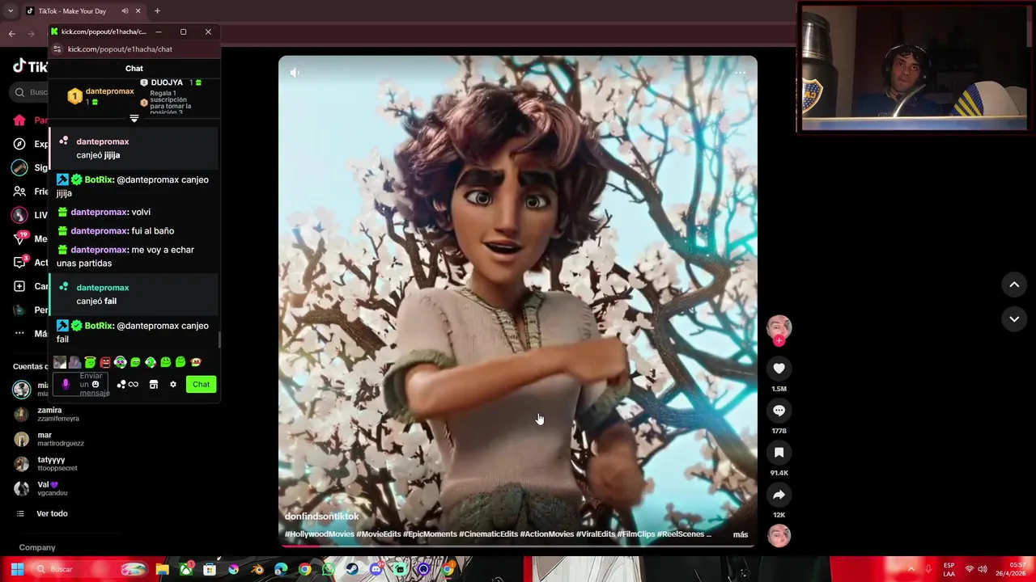The width and height of the screenshot is (1036, 582).
Task: Click the purple microphone icon in the chat input
Action: (x=66, y=384)
